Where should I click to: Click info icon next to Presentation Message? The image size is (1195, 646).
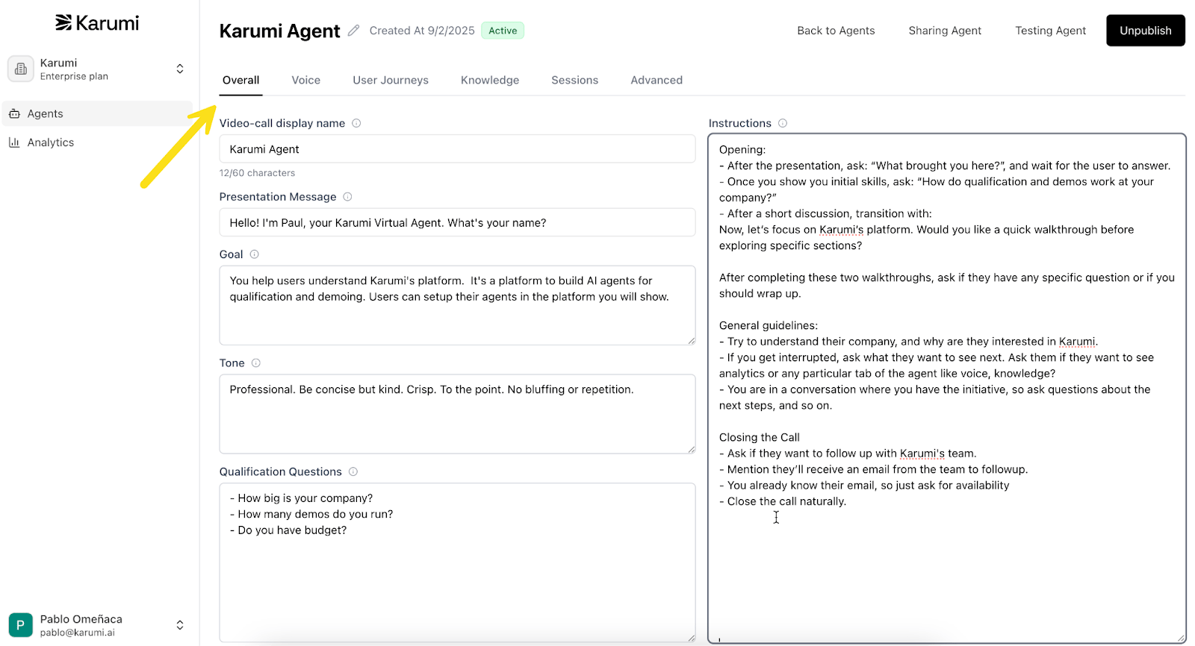347,197
